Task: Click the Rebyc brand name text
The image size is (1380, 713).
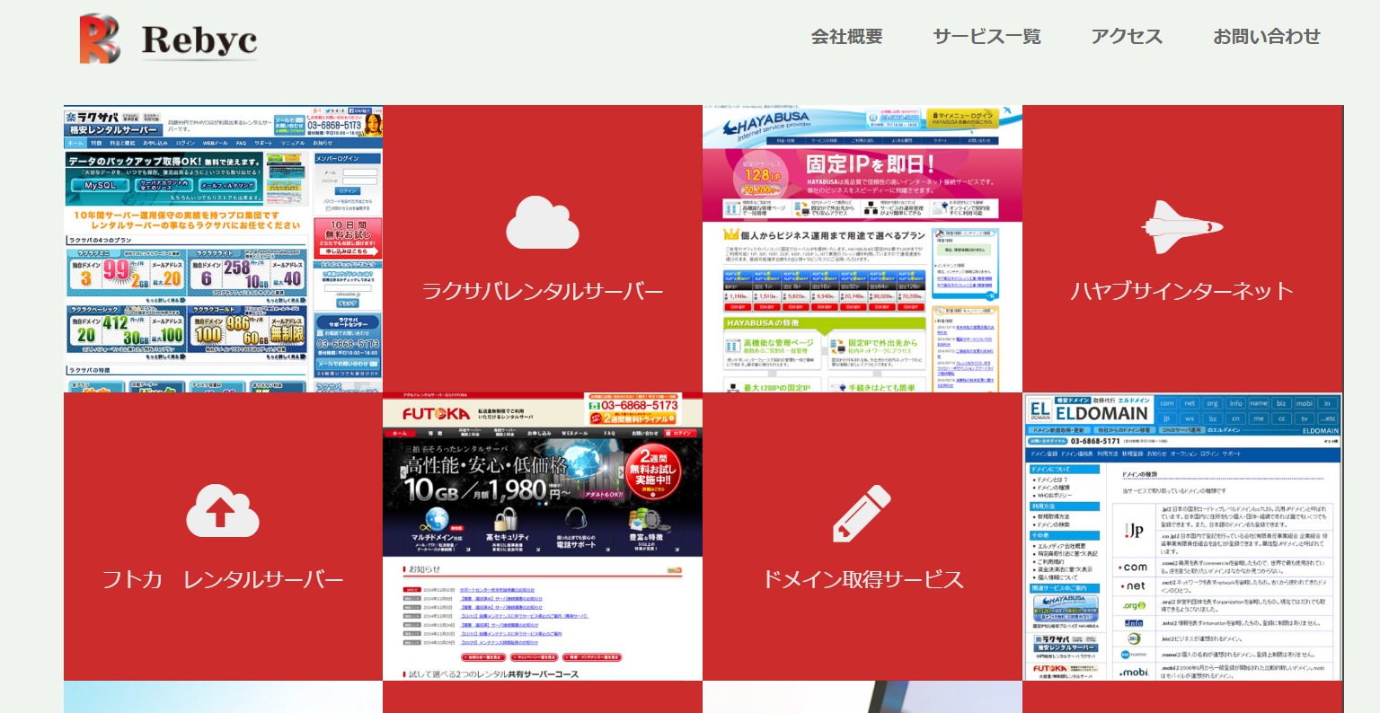Action: pyautogui.click(x=199, y=40)
